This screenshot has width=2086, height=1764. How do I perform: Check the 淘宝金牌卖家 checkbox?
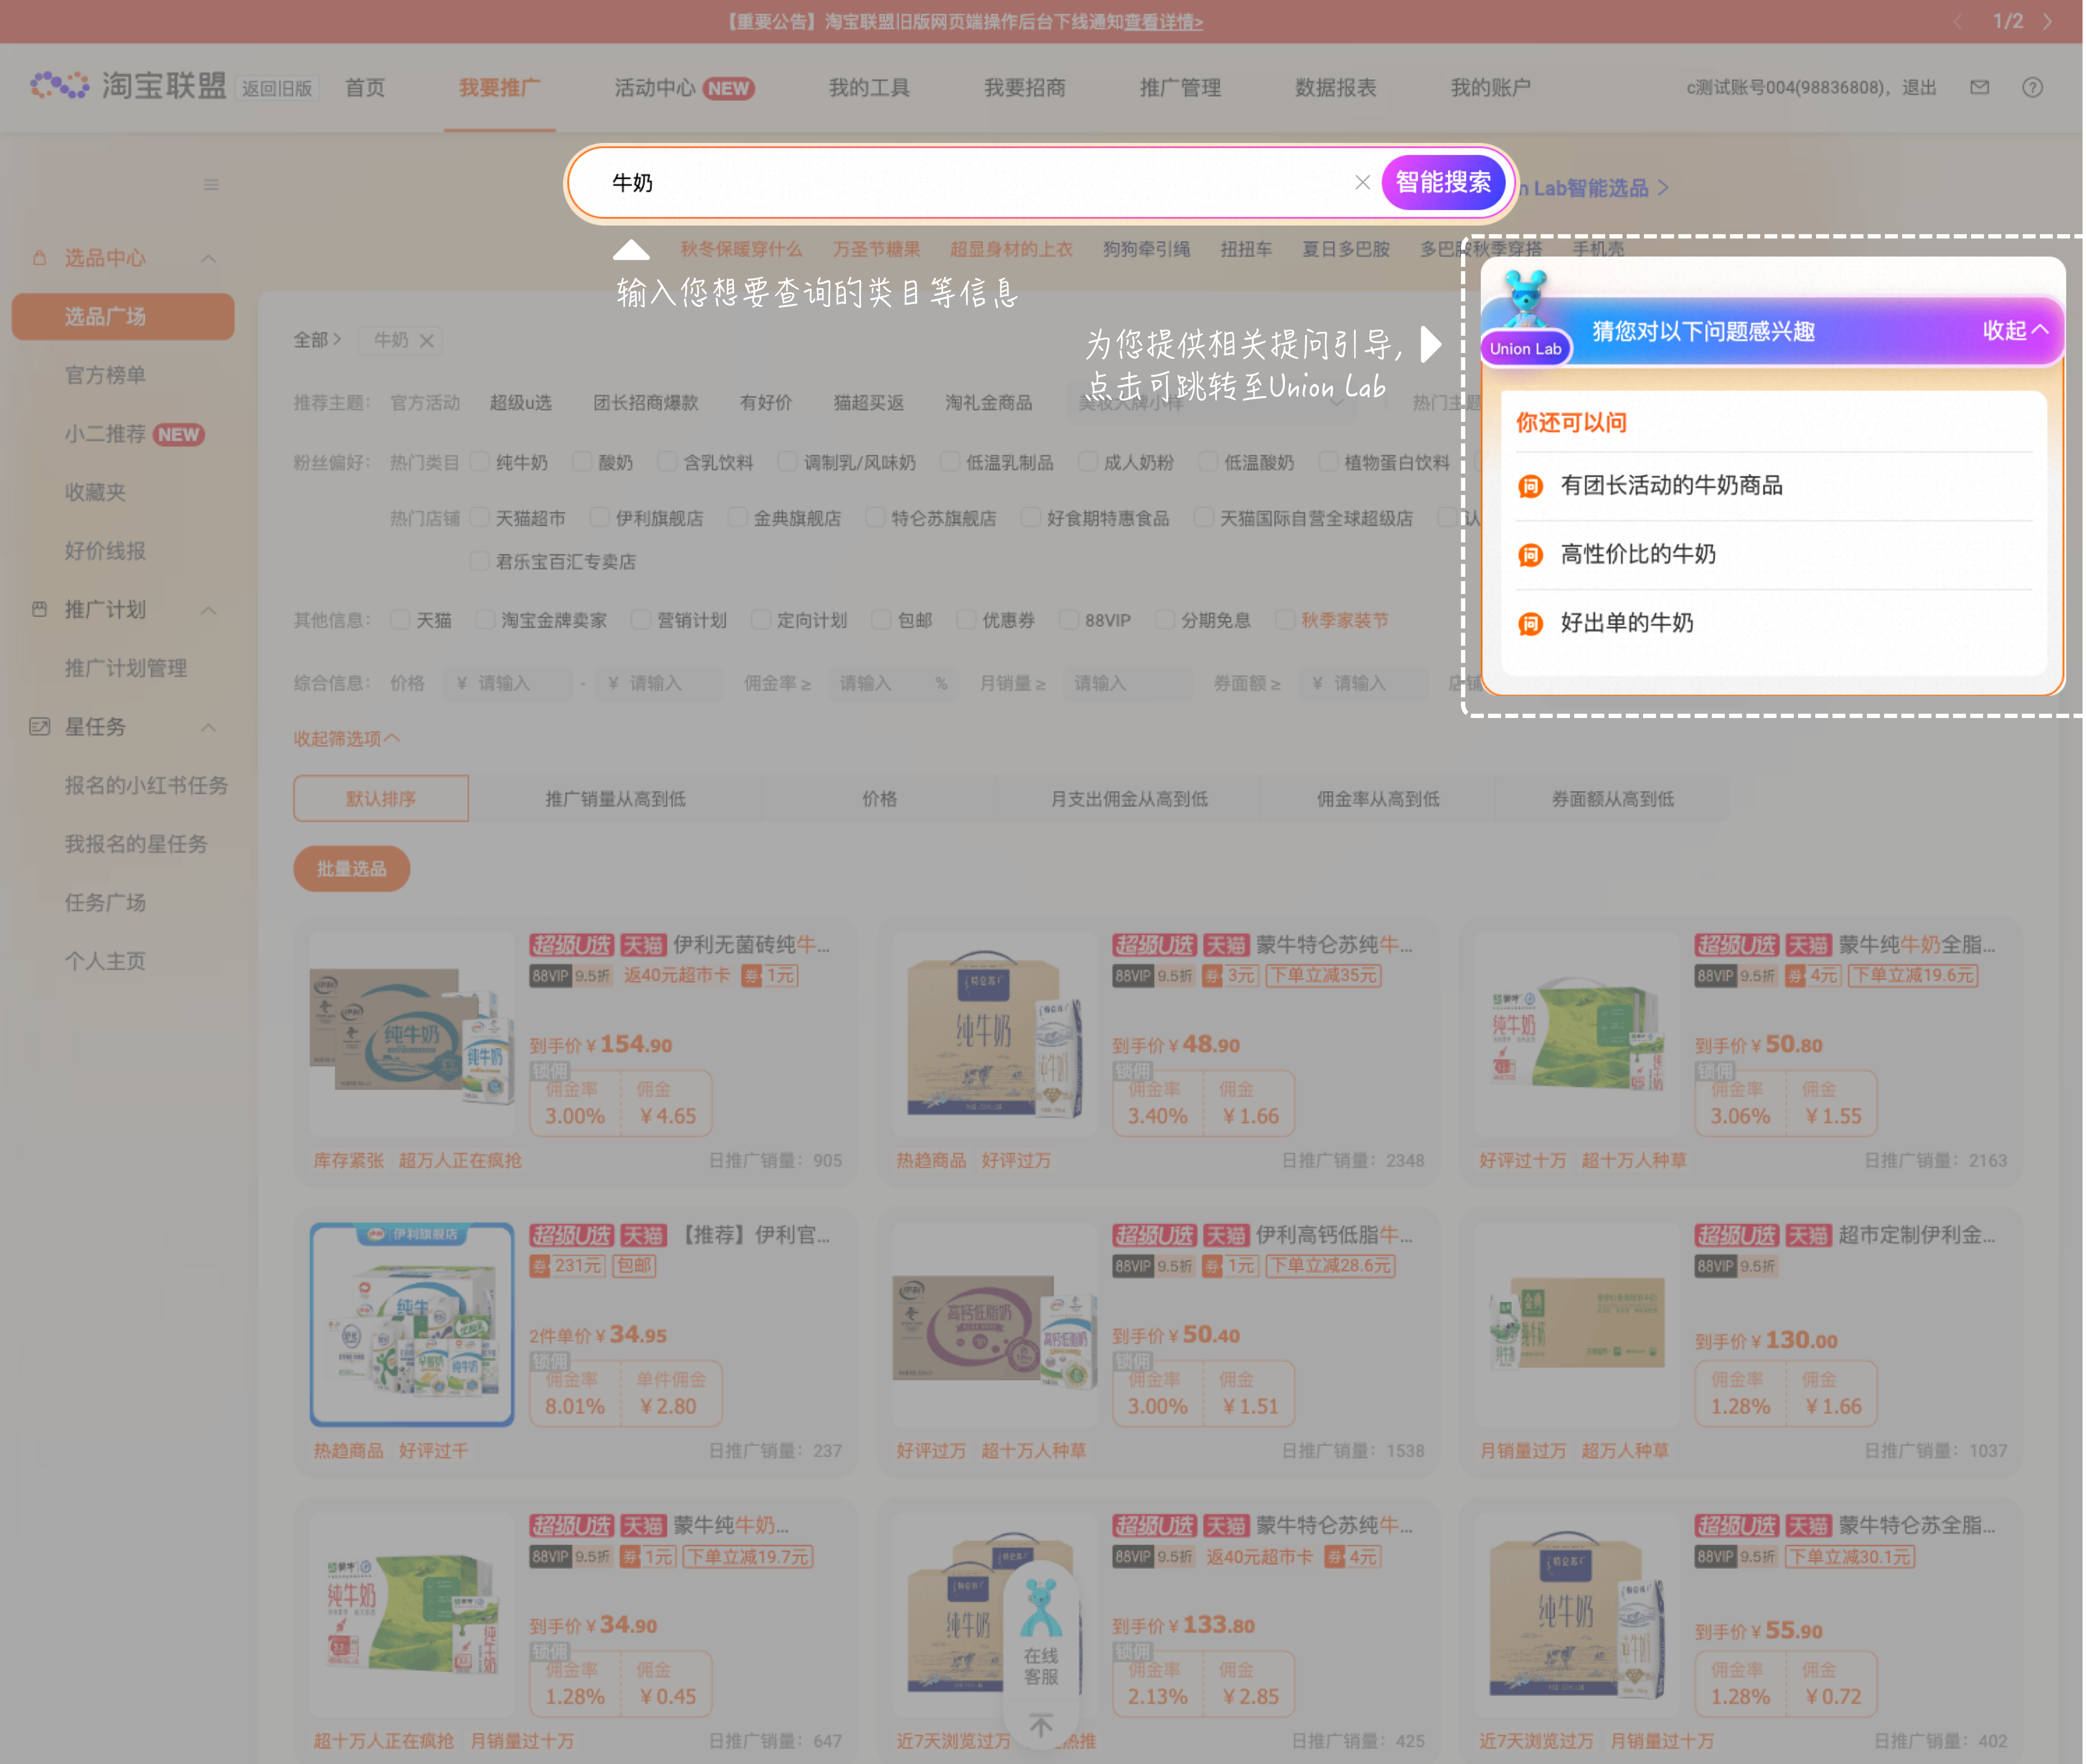point(485,620)
